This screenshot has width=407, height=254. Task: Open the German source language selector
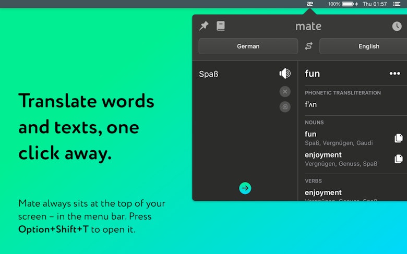tap(248, 46)
